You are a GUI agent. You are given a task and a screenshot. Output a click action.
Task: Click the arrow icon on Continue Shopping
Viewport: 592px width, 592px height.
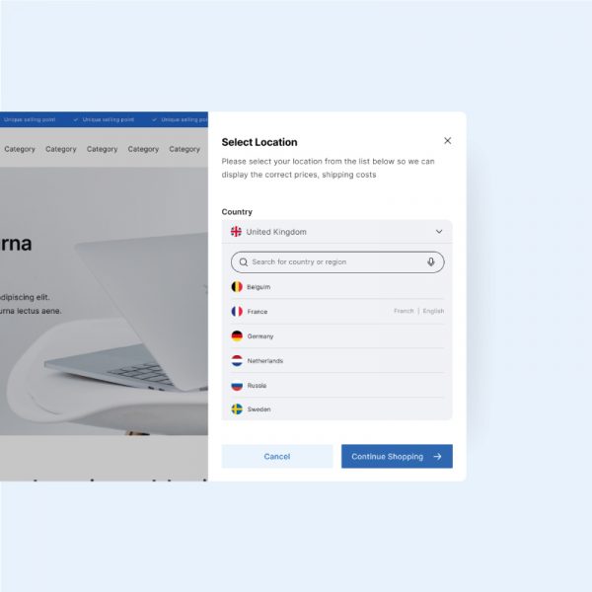click(437, 457)
